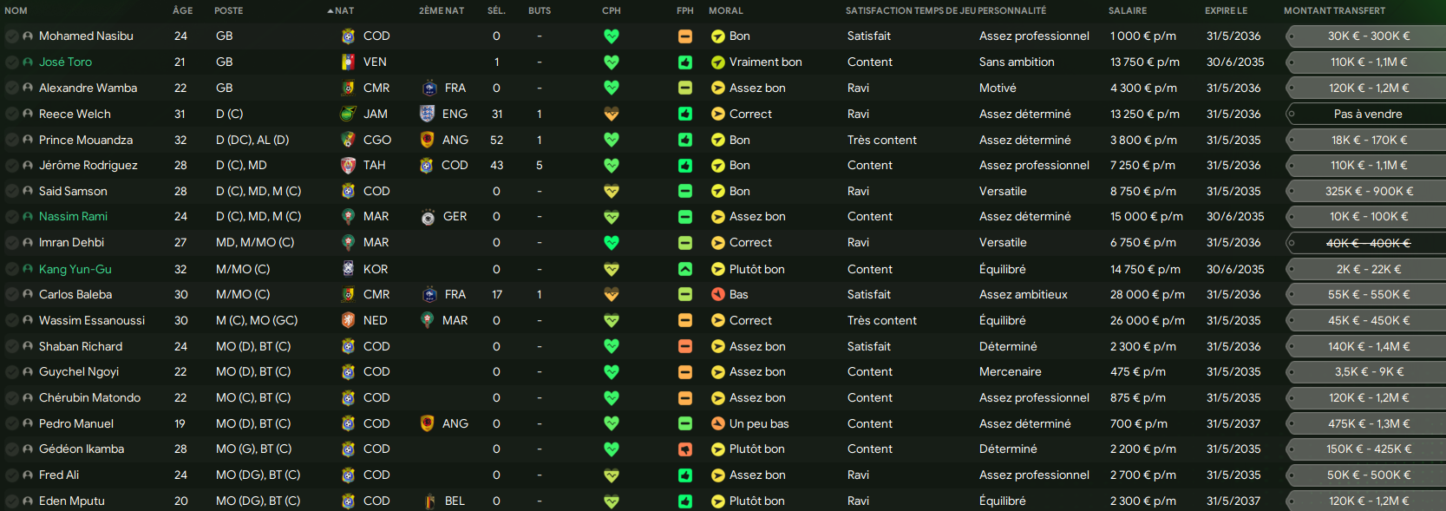1446x511 pixels.
Task: Tick the selection circle beside Eden Mputu
Action: pyautogui.click(x=12, y=501)
